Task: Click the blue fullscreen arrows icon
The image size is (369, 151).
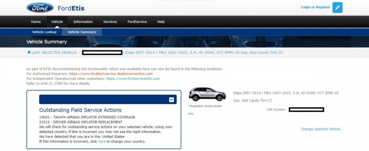Action: point(337,7)
